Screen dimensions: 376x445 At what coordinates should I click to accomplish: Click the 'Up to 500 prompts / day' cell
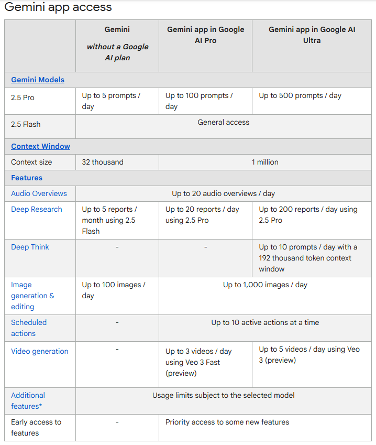click(x=300, y=95)
